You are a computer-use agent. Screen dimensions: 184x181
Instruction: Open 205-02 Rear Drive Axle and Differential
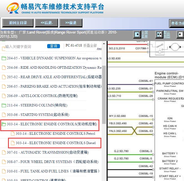point(54,77)
